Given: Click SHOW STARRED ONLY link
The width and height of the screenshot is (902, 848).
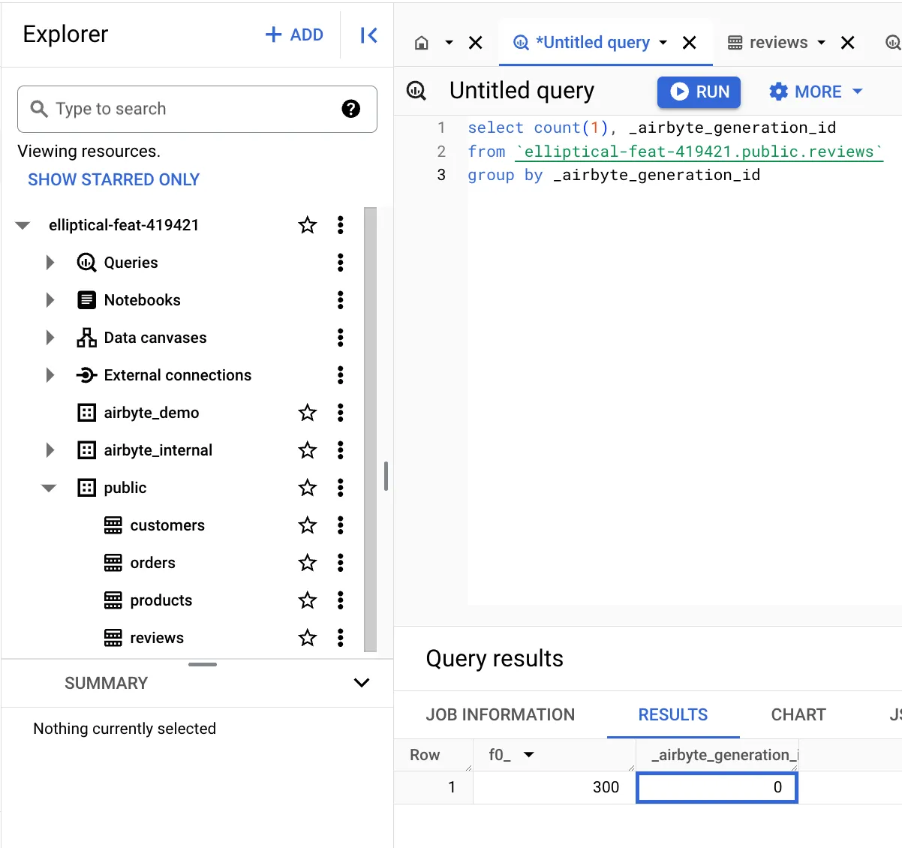Looking at the screenshot, I should tap(114, 180).
